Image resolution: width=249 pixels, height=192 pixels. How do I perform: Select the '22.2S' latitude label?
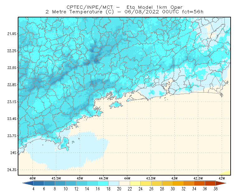coord(12,51)
